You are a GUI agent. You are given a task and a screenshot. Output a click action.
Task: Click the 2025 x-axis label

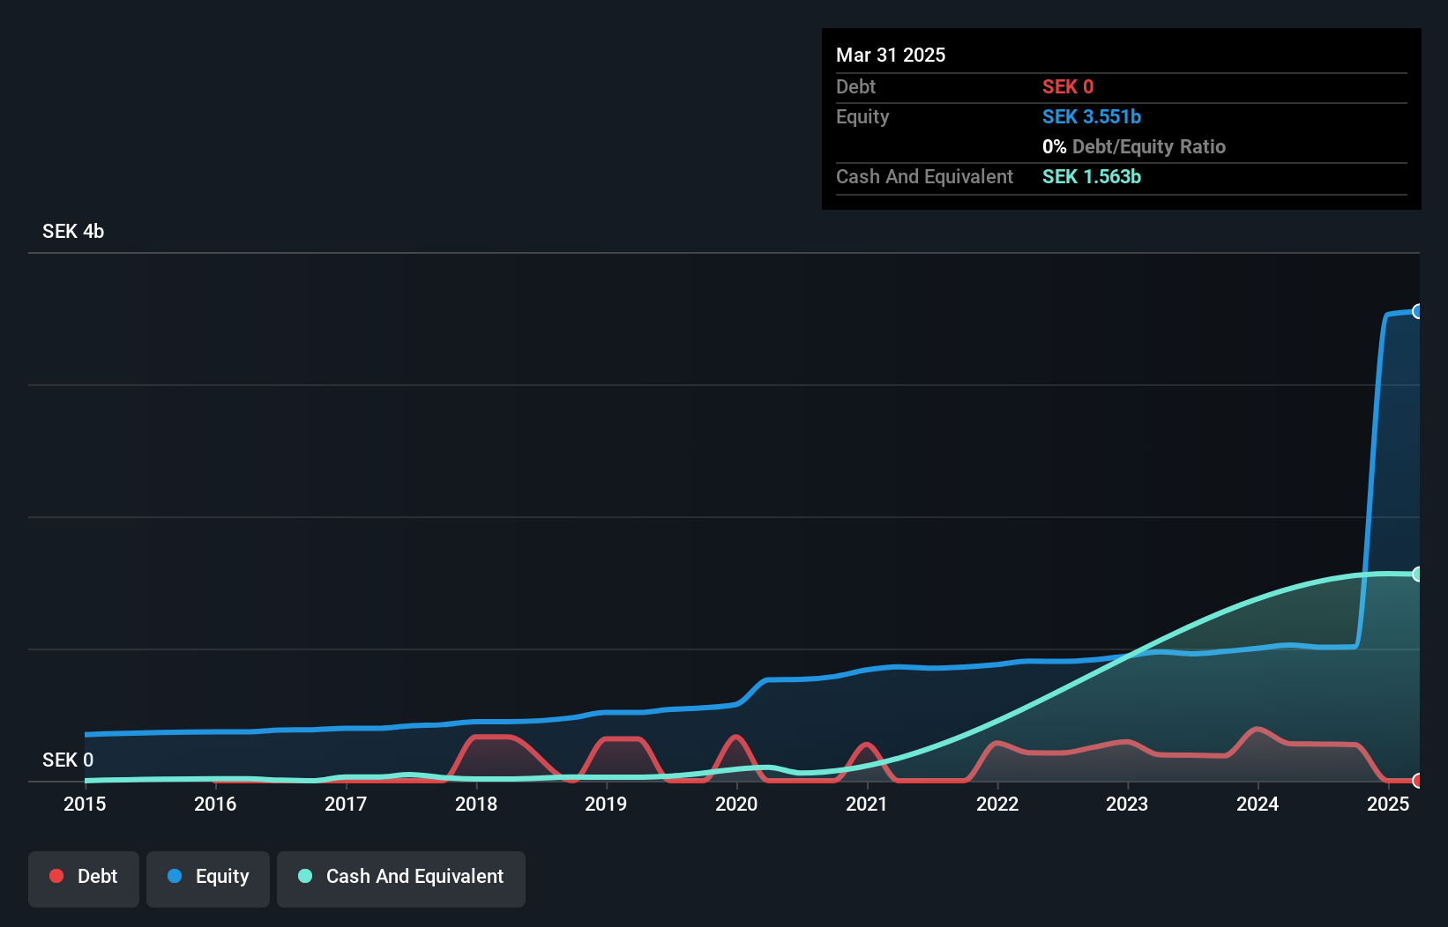pyautogui.click(x=1388, y=804)
